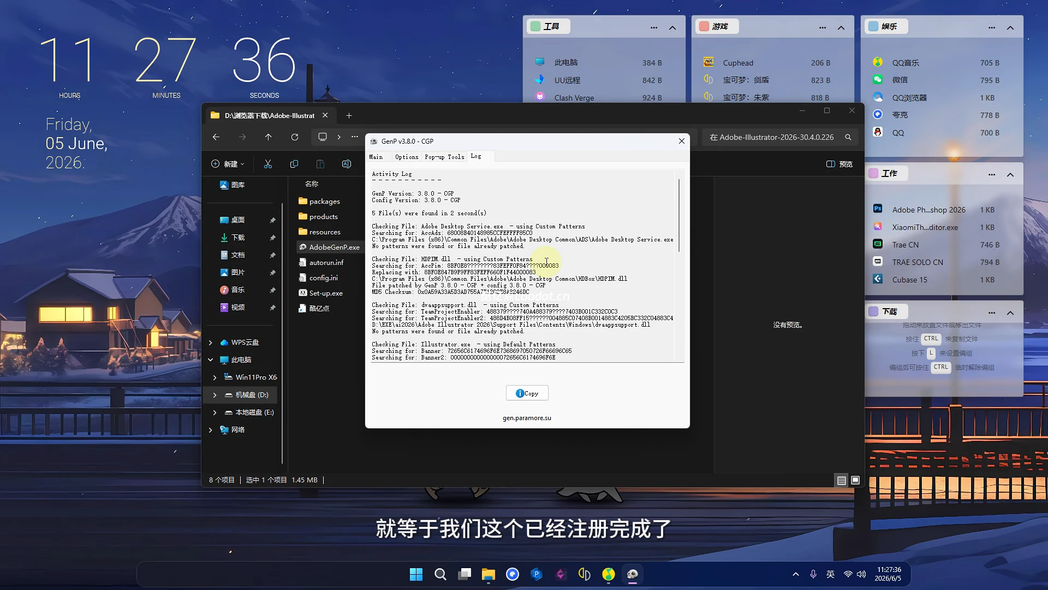Expand the 机械盘 (D:) drive node

(215, 395)
